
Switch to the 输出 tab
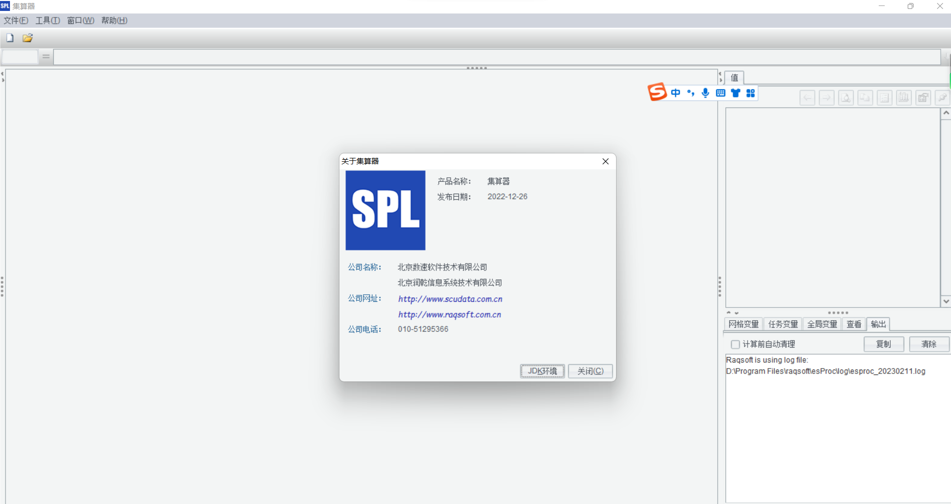point(878,324)
